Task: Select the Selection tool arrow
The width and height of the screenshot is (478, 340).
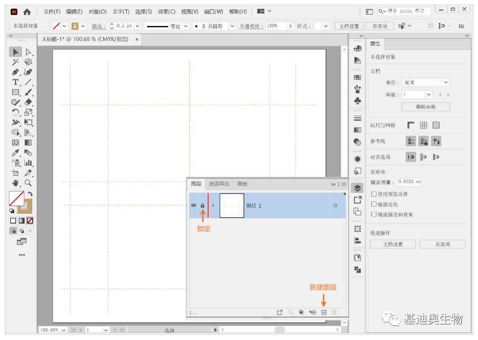Action: tap(15, 52)
